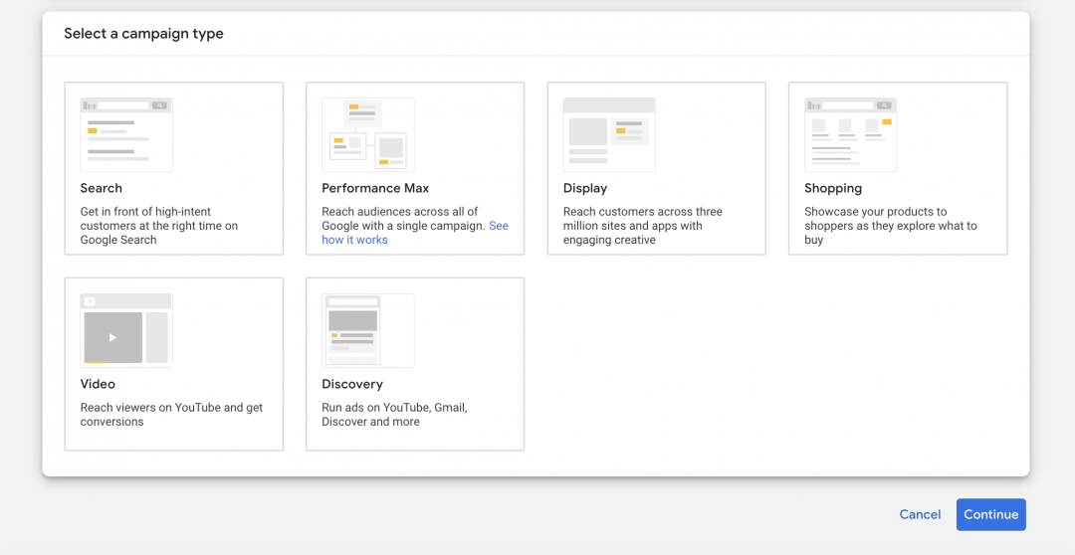The height and width of the screenshot is (555, 1075).
Task: Pick the Discovery campaign title
Action: point(352,384)
